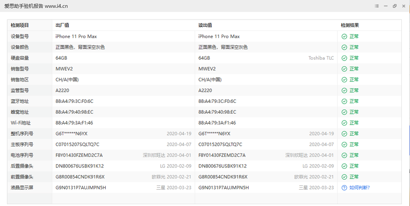Click read-side LG 2020-02-09 note
The height and width of the screenshot is (206, 410).
pos(318,166)
